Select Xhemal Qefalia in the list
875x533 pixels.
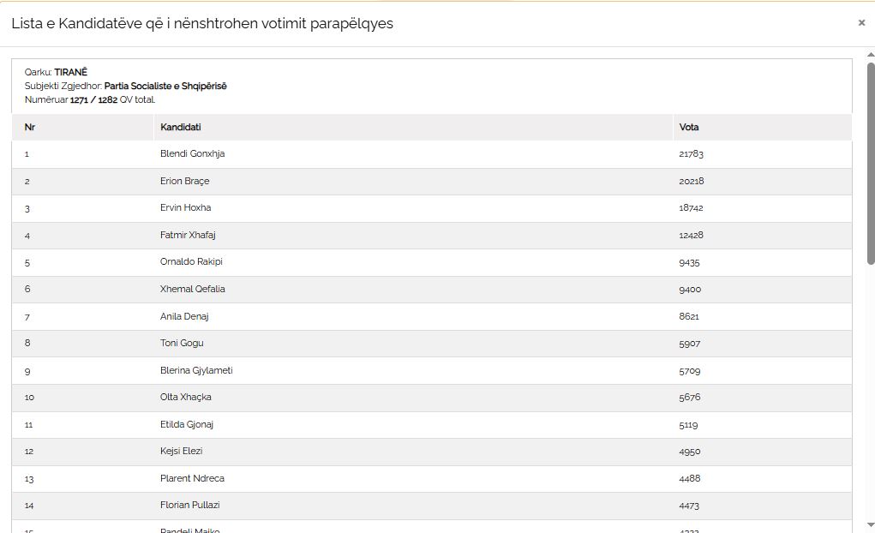click(x=193, y=290)
